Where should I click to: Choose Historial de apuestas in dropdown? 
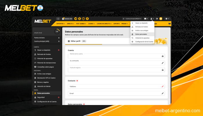click(142, 38)
